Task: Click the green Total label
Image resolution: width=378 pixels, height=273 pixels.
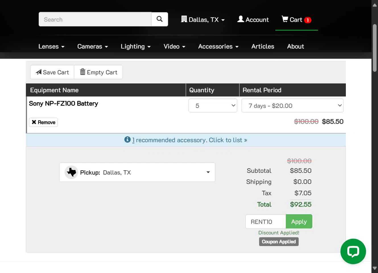Action: 264,204
